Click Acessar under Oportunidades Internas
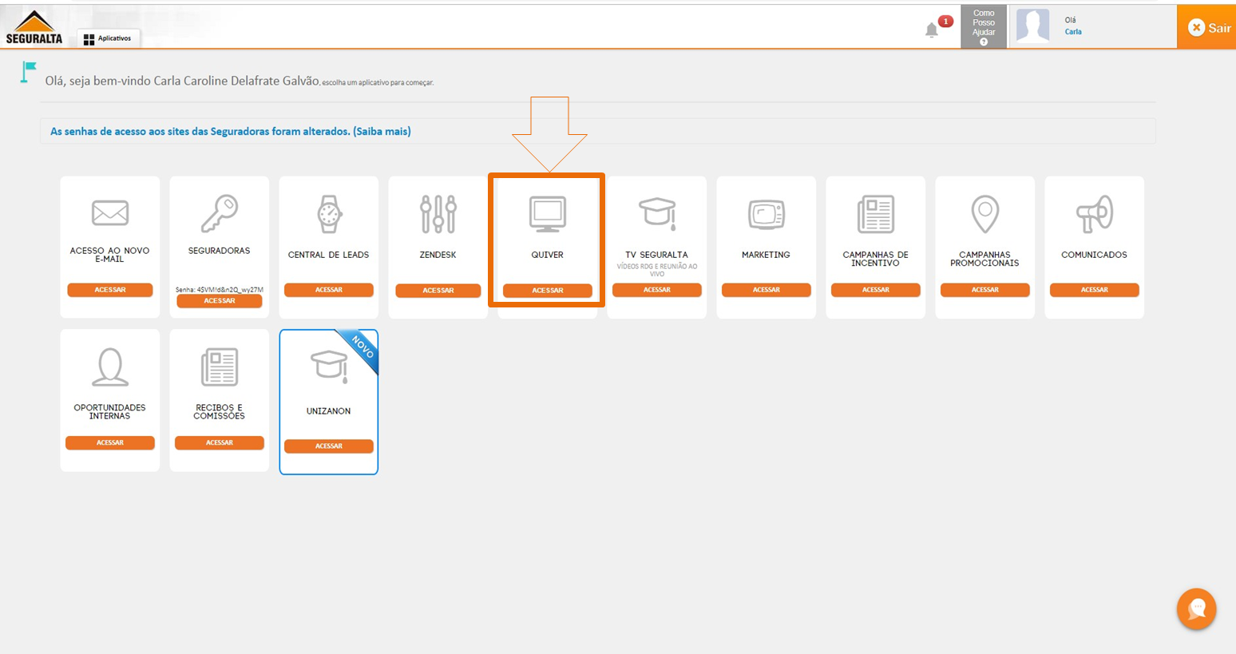 (110, 442)
